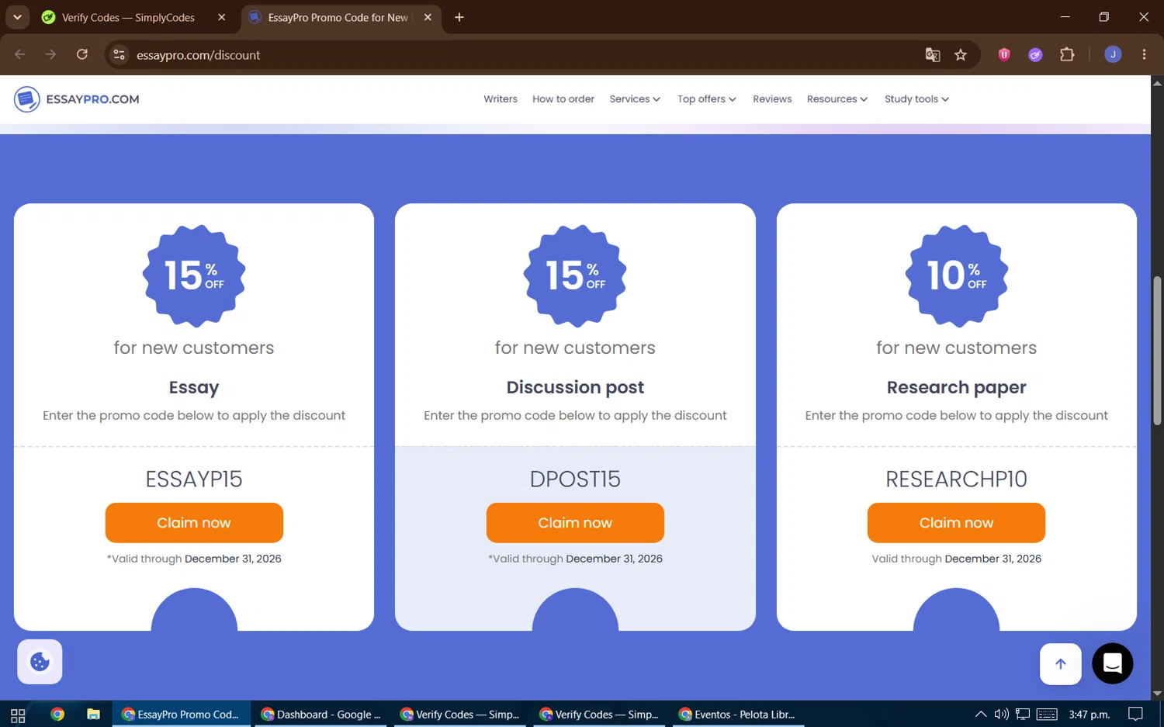Open the touch keyboard tray icon
The width and height of the screenshot is (1164, 727).
point(1047,715)
